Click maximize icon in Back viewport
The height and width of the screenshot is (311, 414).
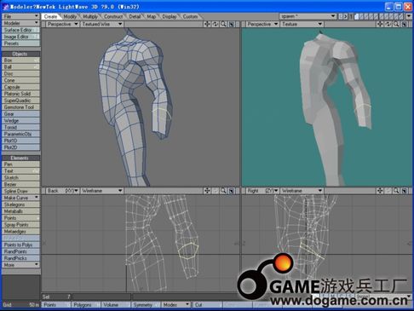(x=232, y=191)
